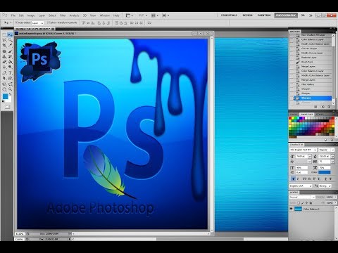Hide the Color Balance 1 layer
This screenshot has width=338, height=253.
click(x=292, y=209)
